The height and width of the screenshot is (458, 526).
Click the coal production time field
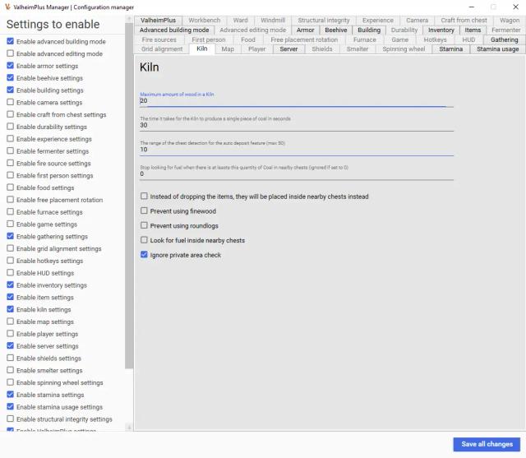pos(297,125)
